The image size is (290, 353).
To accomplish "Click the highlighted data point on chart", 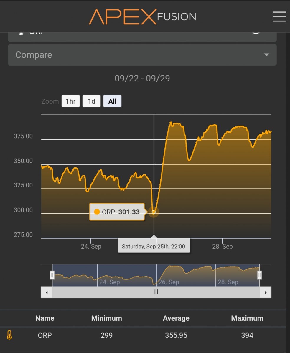I will 154,212.
